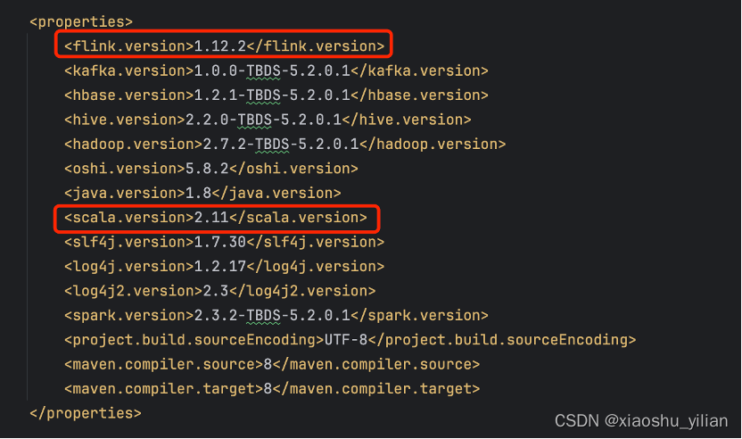The height and width of the screenshot is (439, 742).
Task: Place cursor on kafka.version line
Action: [x=276, y=70]
